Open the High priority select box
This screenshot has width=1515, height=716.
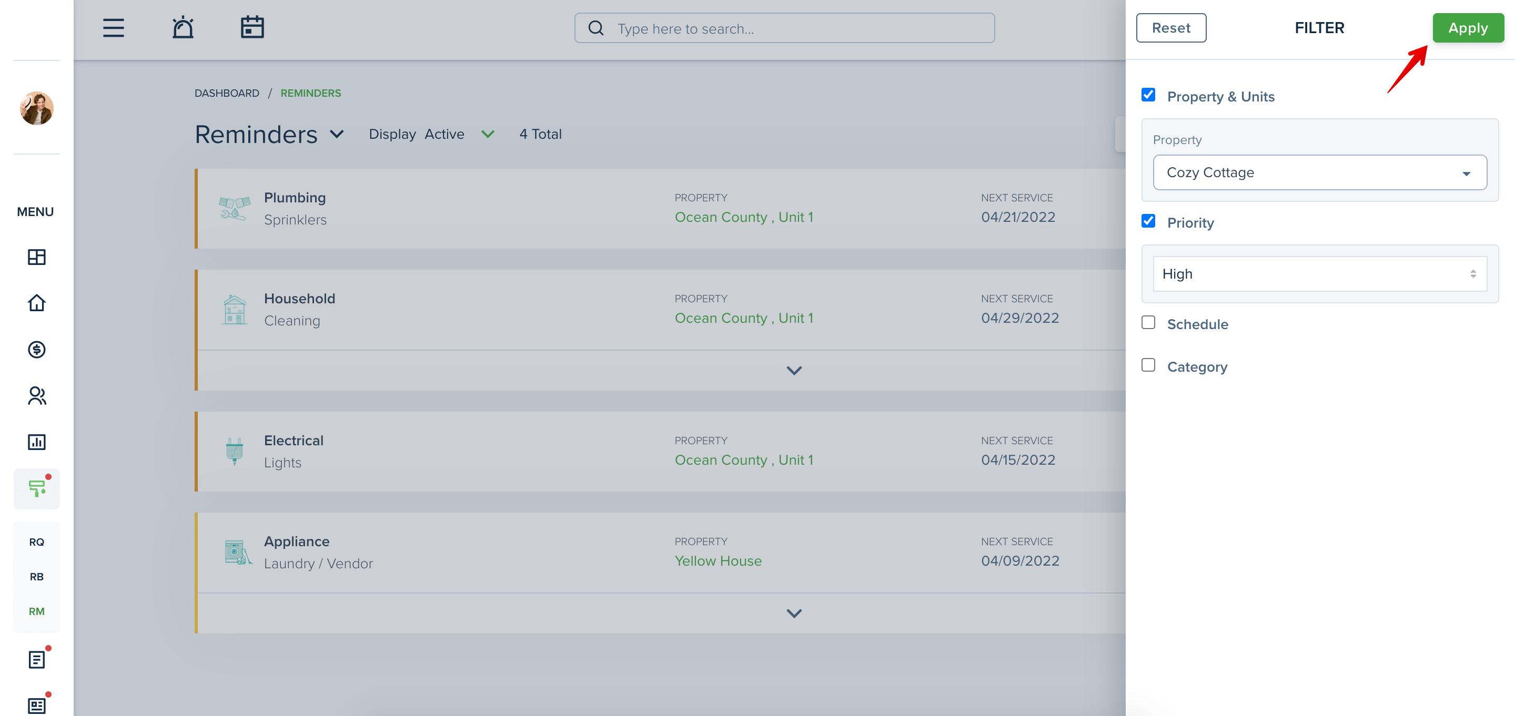click(x=1319, y=273)
